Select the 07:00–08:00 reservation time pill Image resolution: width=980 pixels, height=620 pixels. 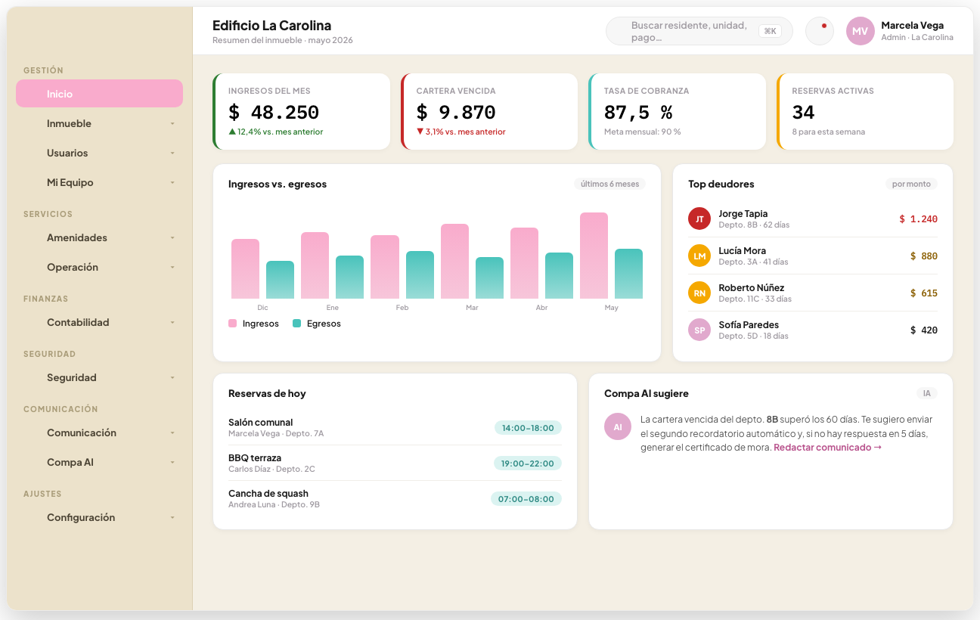pyautogui.click(x=526, y=499)
